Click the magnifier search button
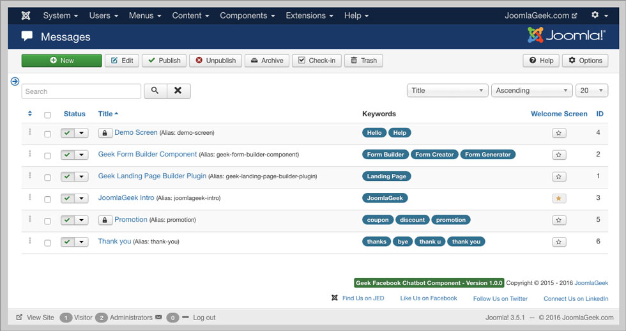This screenshot has height=331, width=626. coord(155,91)
